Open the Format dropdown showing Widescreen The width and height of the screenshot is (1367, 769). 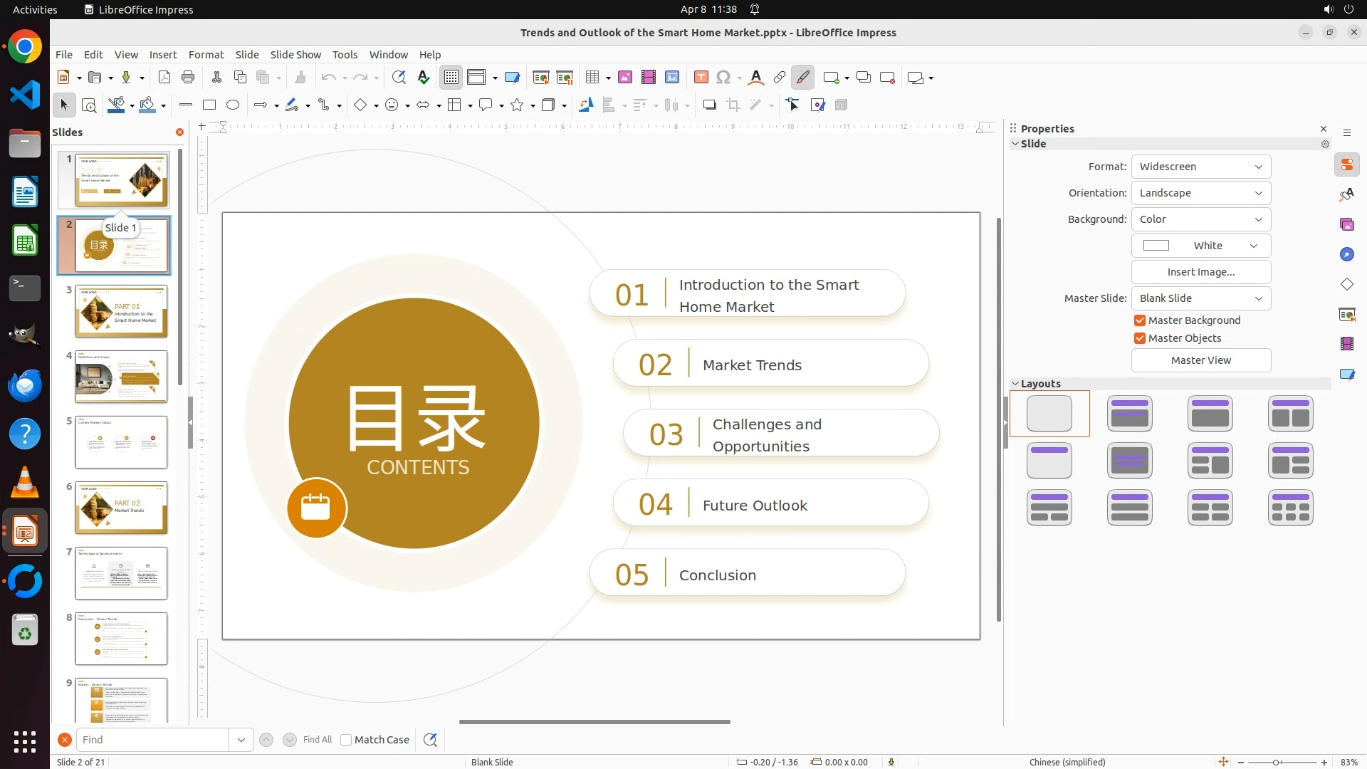pos(1200,167)
